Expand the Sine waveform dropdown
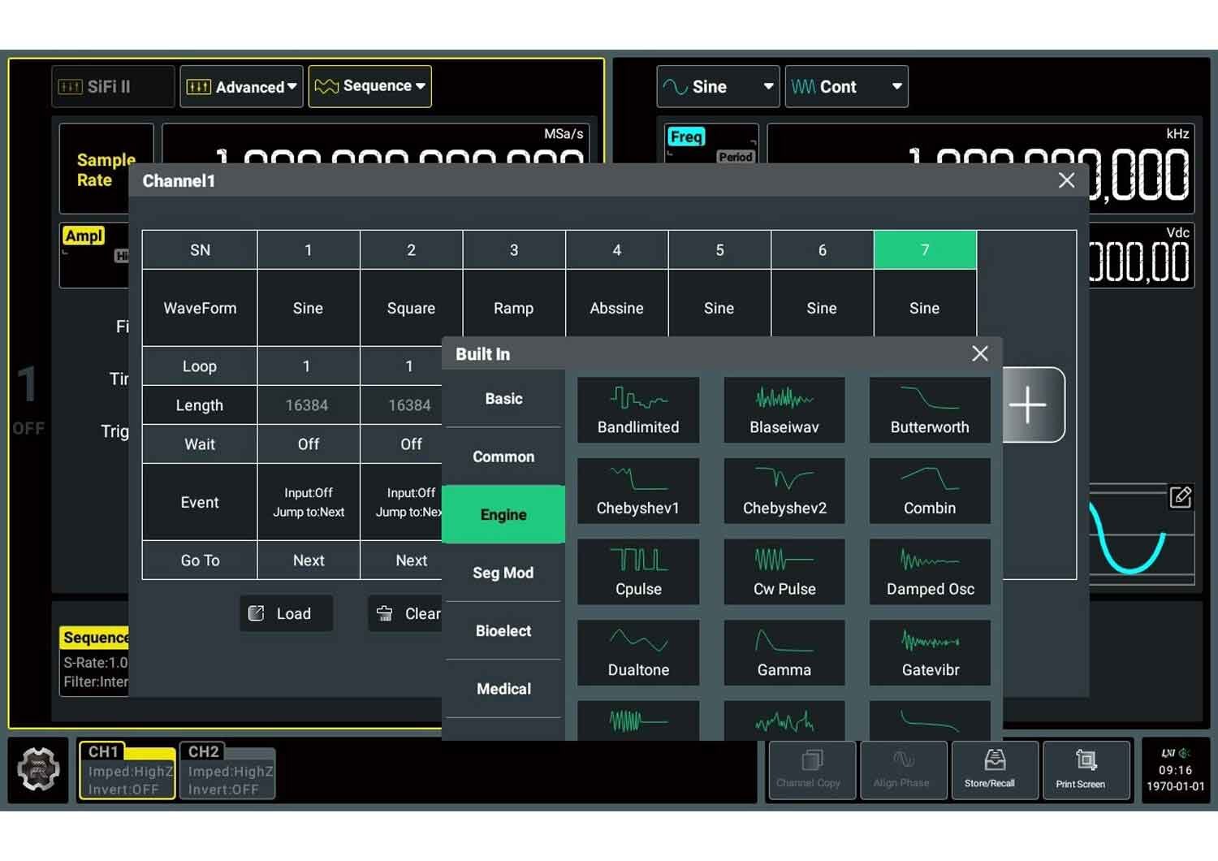Screen dimensions: 1218x861 pyautogui.click(x=718, y=86)
